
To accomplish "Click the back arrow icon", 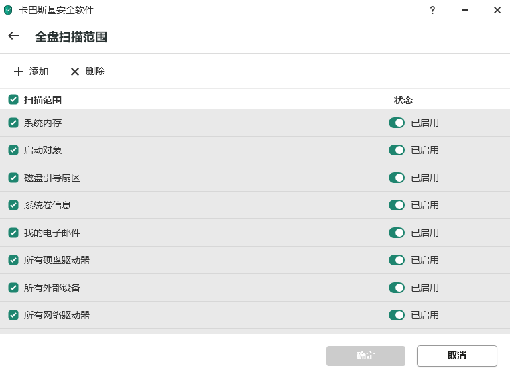I will coord(13,36).
